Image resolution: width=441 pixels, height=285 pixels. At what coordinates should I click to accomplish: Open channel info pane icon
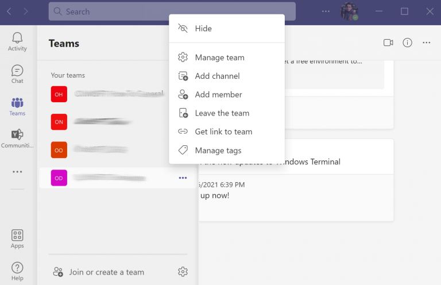tap(407, 43)
